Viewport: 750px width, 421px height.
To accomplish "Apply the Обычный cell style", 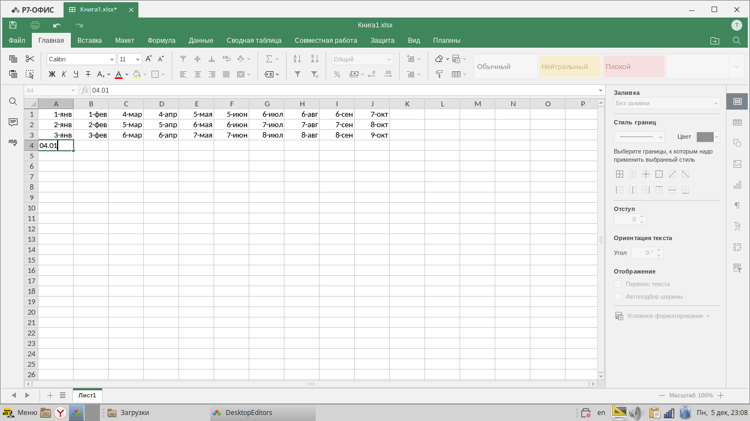I will (x=506, y=66).
